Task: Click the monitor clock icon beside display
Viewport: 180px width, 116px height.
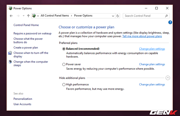Action: (10, 53)
